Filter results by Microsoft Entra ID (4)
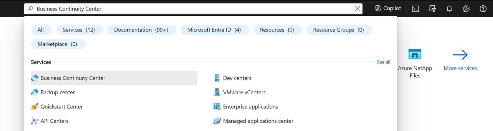This screenshot has width=493, height=131. coord(215,30)
